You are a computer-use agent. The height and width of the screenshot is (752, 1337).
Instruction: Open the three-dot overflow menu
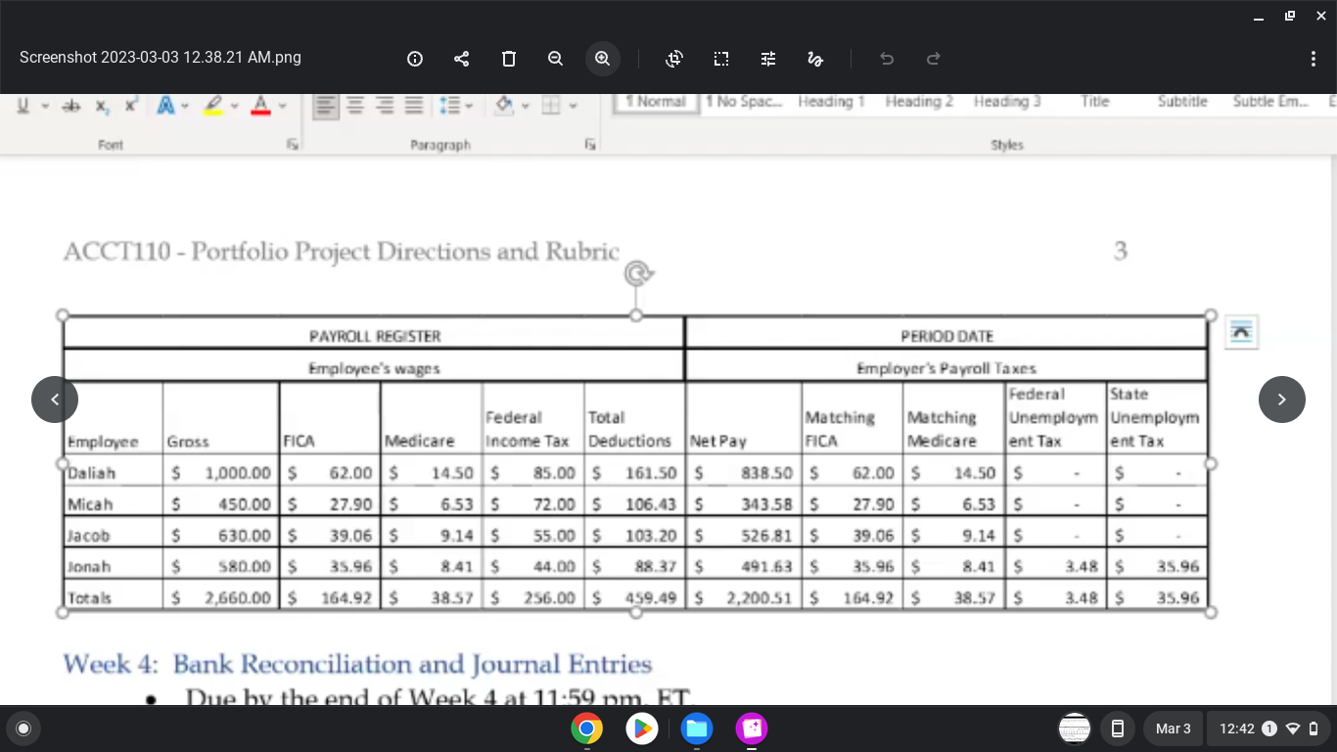pos(1314,59)
